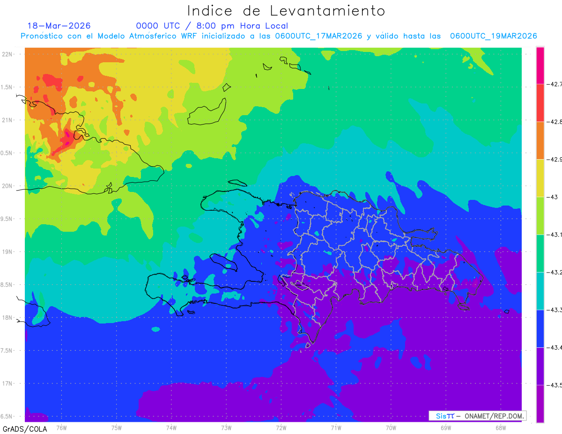This screenshot has width=562, height=434.
Task: Click the '19N' latitude label
Action: coord(7,251)
